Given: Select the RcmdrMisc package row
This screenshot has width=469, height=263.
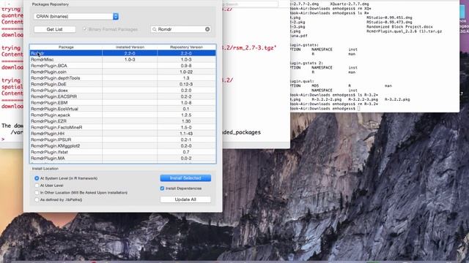Looking at the screenshot, I should 122,59.
